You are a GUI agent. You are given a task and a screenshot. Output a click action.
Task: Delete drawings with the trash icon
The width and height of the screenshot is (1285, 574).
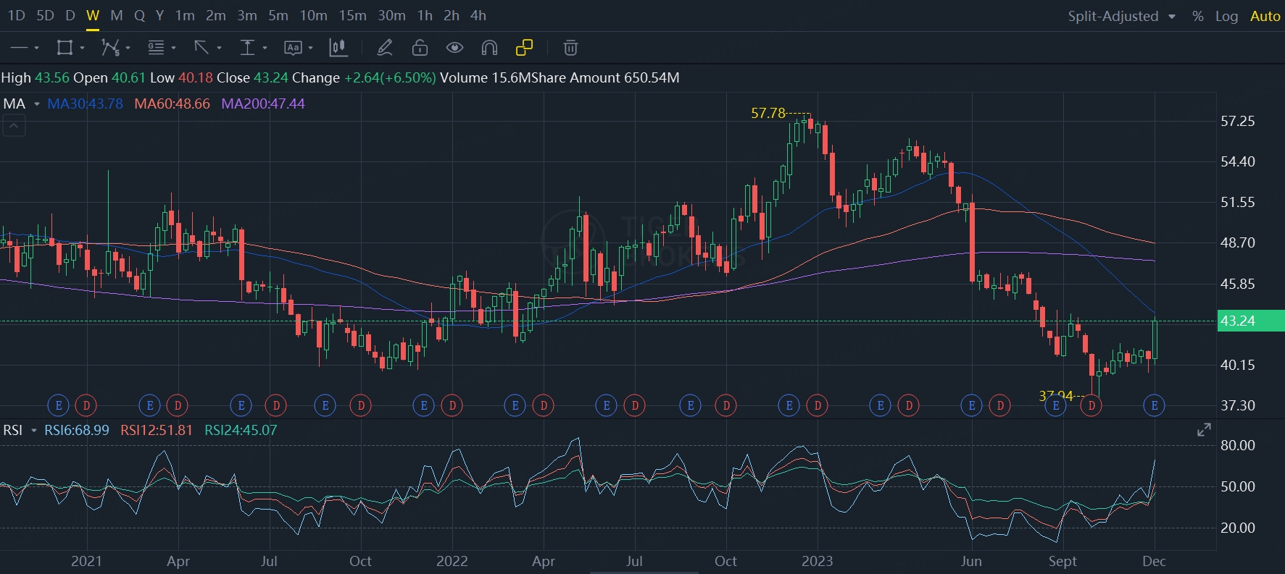570,48
